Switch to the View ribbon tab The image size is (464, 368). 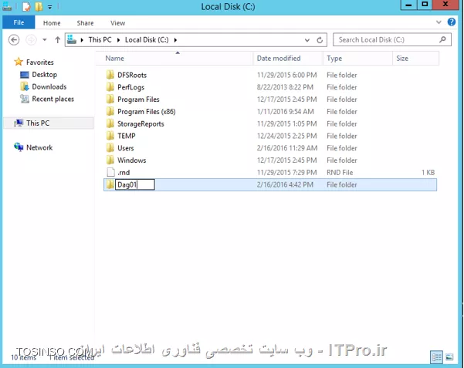click(118, 23)
